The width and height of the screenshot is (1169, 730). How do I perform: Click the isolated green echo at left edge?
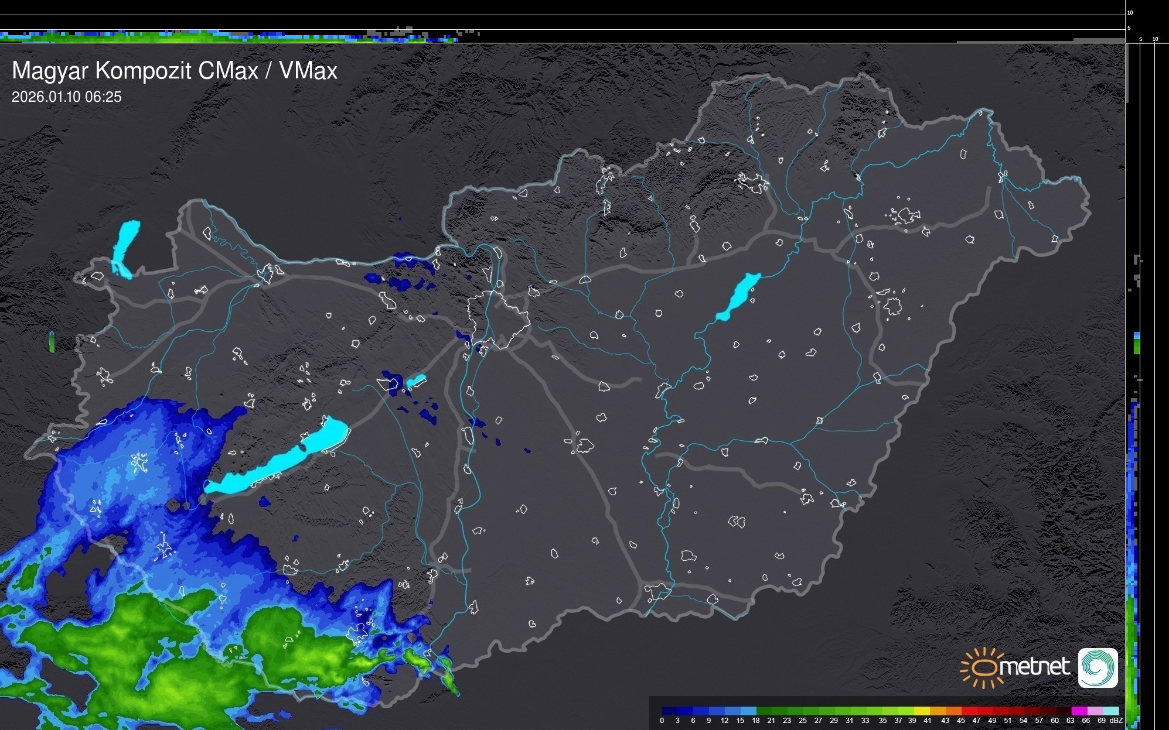pos(52,342)
